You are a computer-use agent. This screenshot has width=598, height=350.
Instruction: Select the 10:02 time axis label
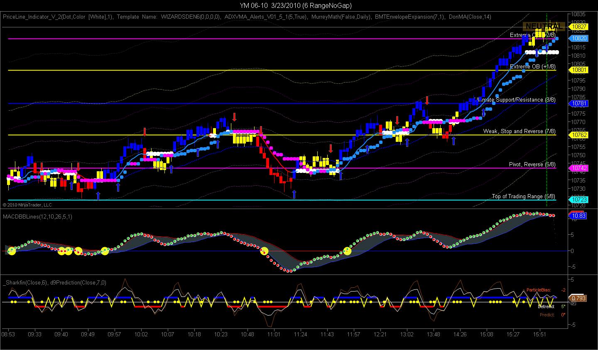point(141,334)
